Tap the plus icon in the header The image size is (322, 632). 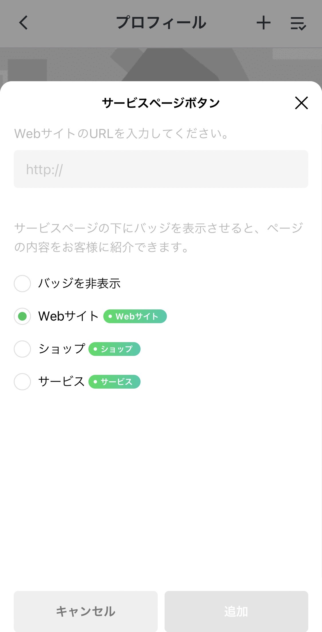pos(263,23)
